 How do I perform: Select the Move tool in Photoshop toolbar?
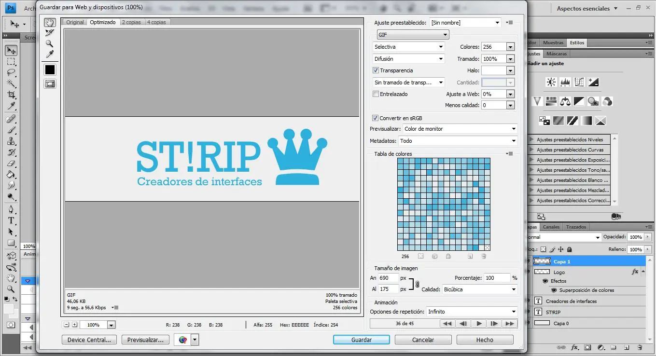point(11,51)
